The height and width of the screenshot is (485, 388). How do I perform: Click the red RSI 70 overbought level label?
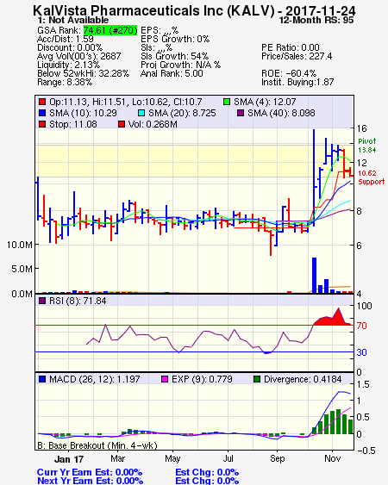[x=361, y=326]
